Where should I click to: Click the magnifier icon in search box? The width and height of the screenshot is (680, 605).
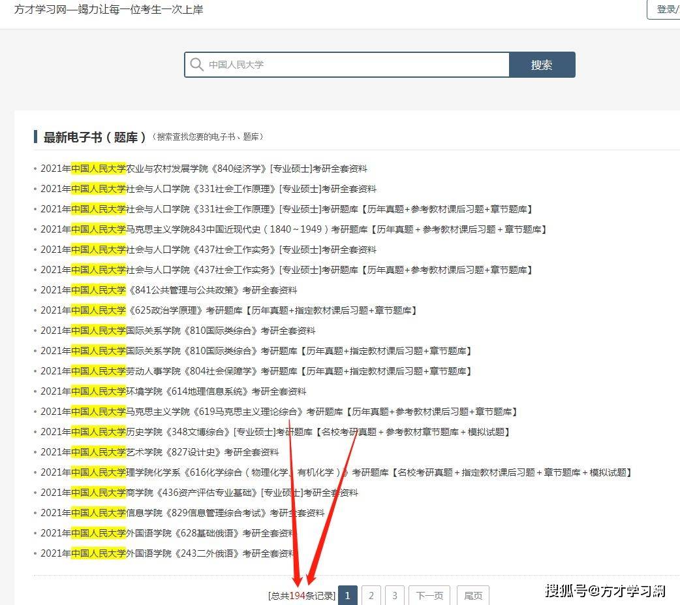point(196,65)
